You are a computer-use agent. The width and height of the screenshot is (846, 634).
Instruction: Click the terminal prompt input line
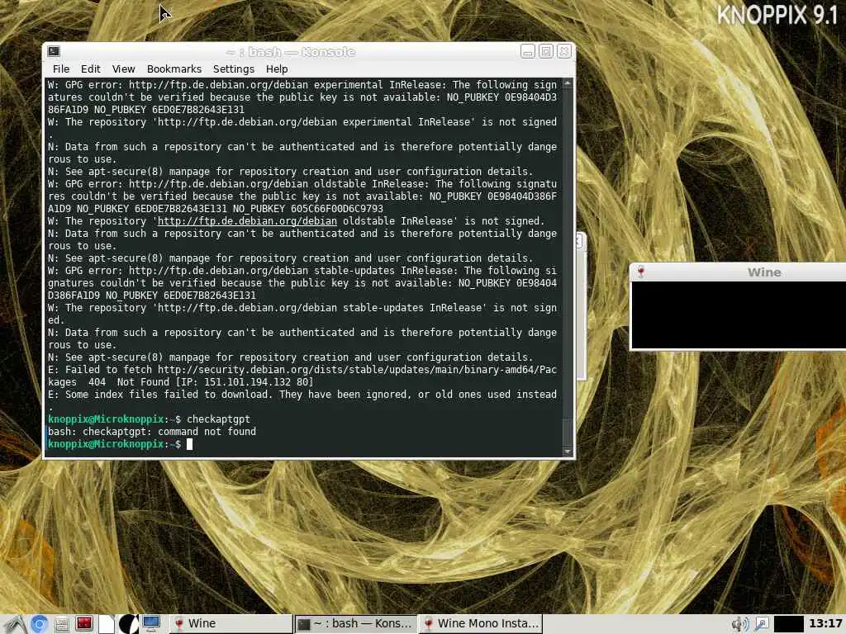point(302,444)
